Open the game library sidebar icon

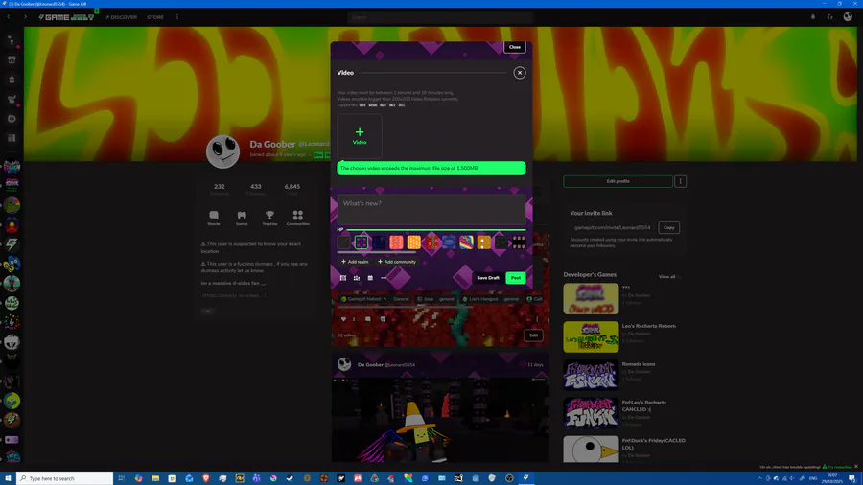tap(12, 138)
